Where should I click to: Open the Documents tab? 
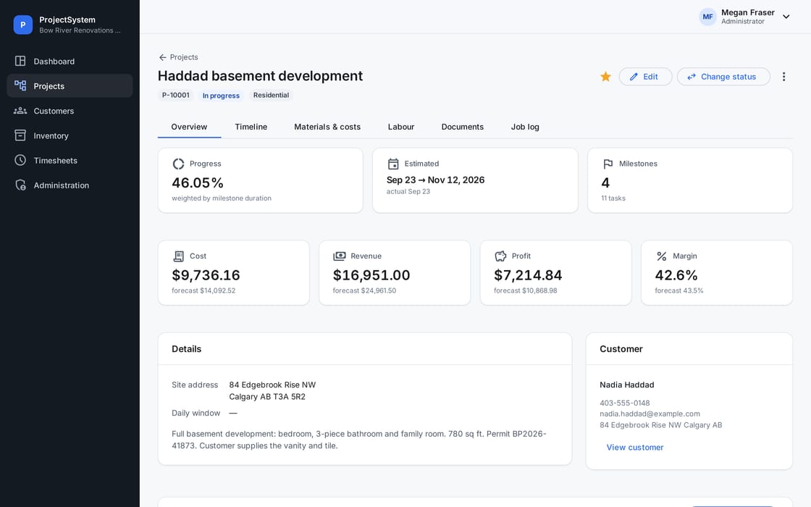click(463, 127)
